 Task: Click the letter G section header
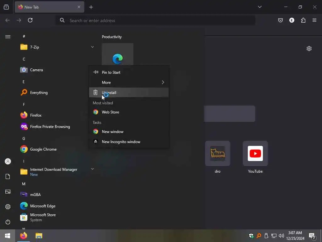point(24,139)
